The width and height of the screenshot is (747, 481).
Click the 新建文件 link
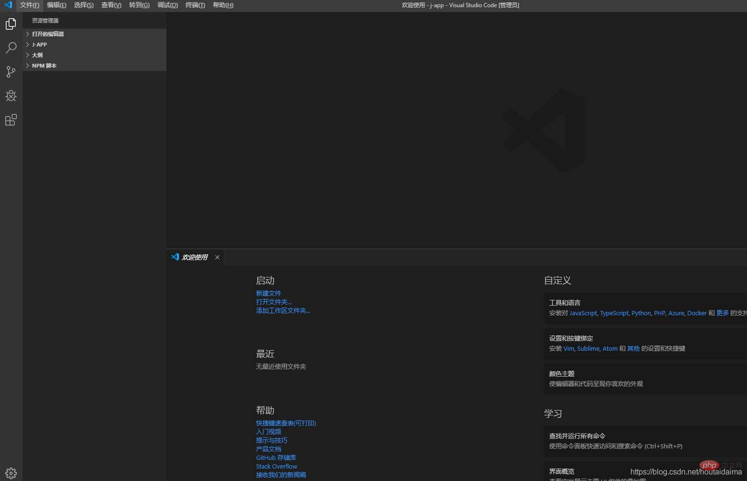268,293
